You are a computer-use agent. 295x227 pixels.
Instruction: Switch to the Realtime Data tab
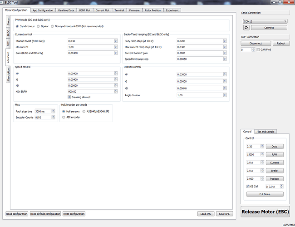point(65,10)
